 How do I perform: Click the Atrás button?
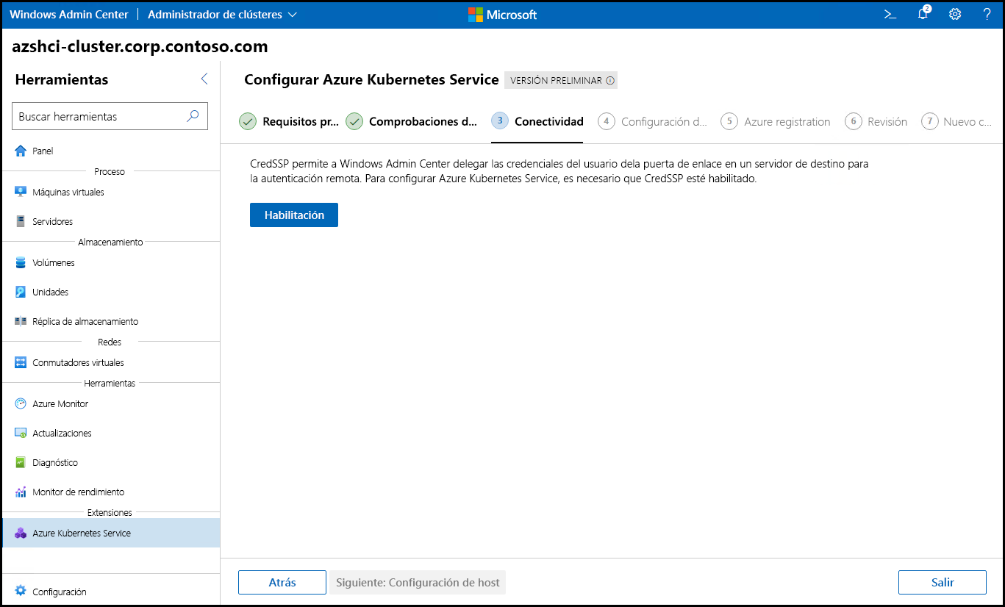pyautogui.click(x=282, y=582)
